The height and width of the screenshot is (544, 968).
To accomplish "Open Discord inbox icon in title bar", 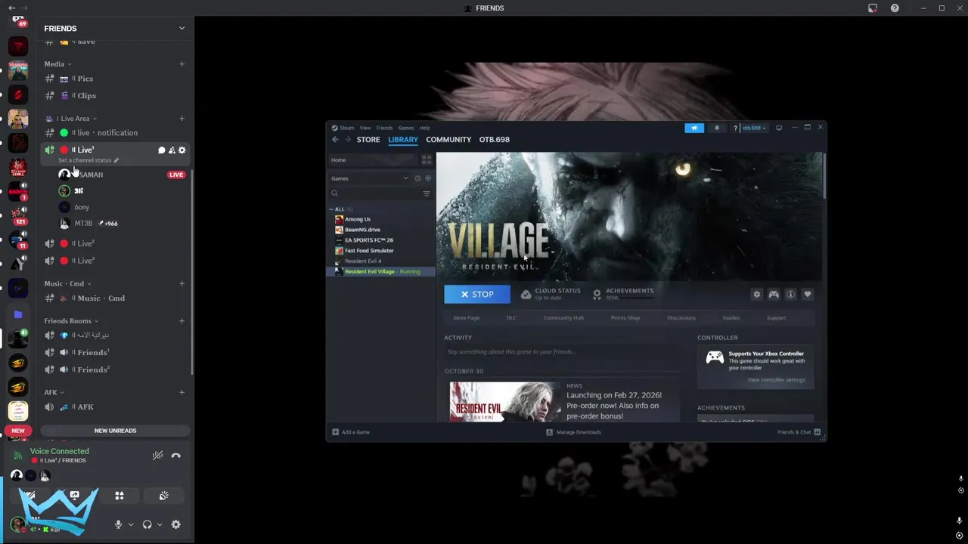I will pos(873,8).
